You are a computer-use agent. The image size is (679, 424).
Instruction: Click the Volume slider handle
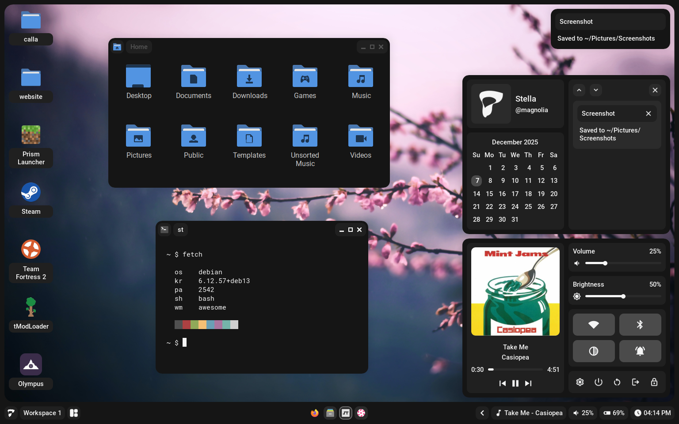(605, 263)
